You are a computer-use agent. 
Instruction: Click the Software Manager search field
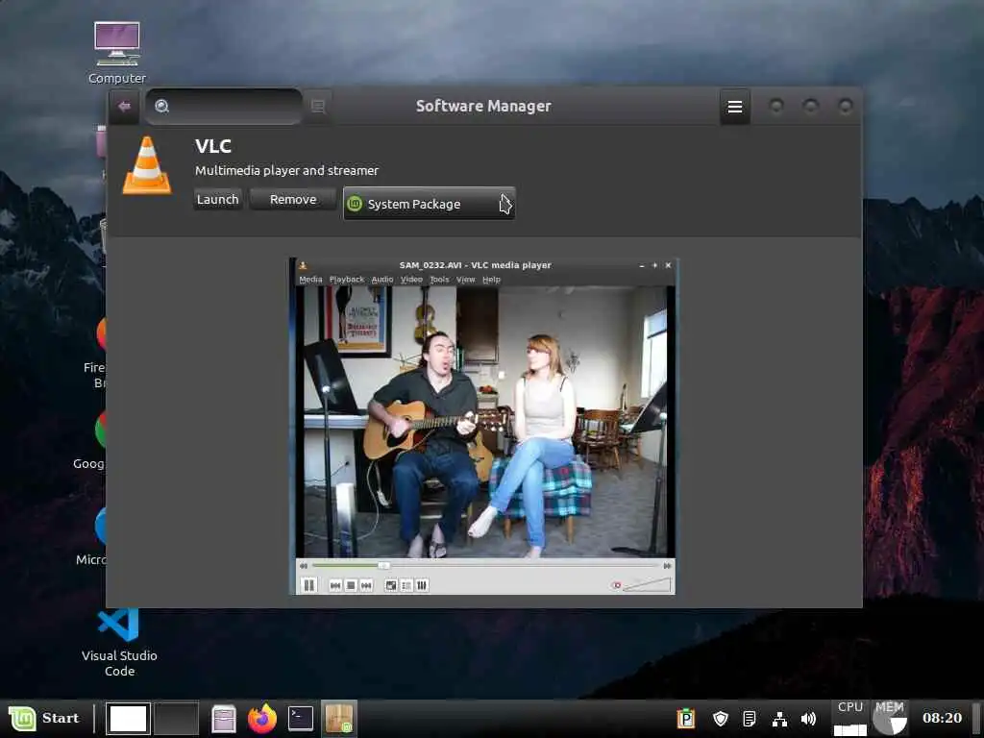tap(224, 106)
